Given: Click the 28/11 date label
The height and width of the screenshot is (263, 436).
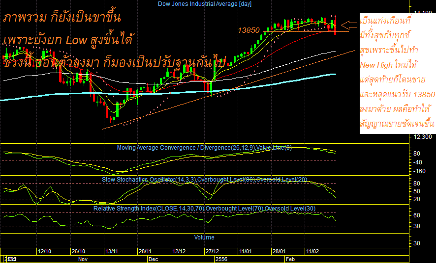Looking at the screenshot, I should 145,251.
